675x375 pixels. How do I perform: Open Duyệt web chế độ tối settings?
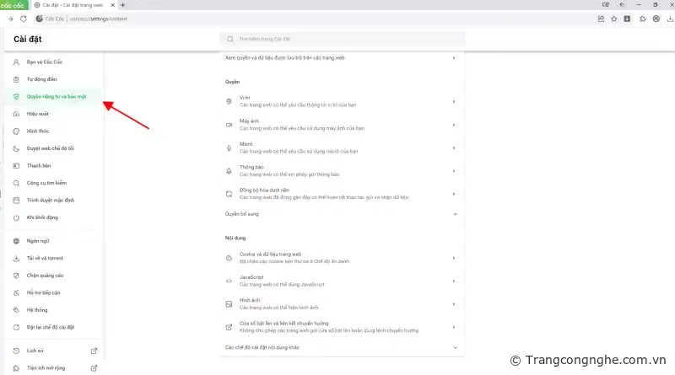pyautogui.click(x=50, y=147)
